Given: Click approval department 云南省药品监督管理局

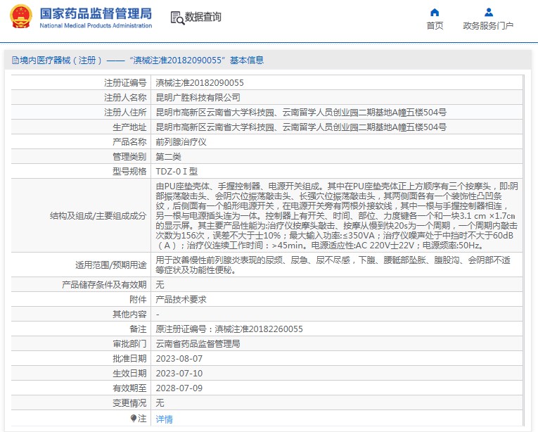Looking at the screenshot, I should (198, 343).
